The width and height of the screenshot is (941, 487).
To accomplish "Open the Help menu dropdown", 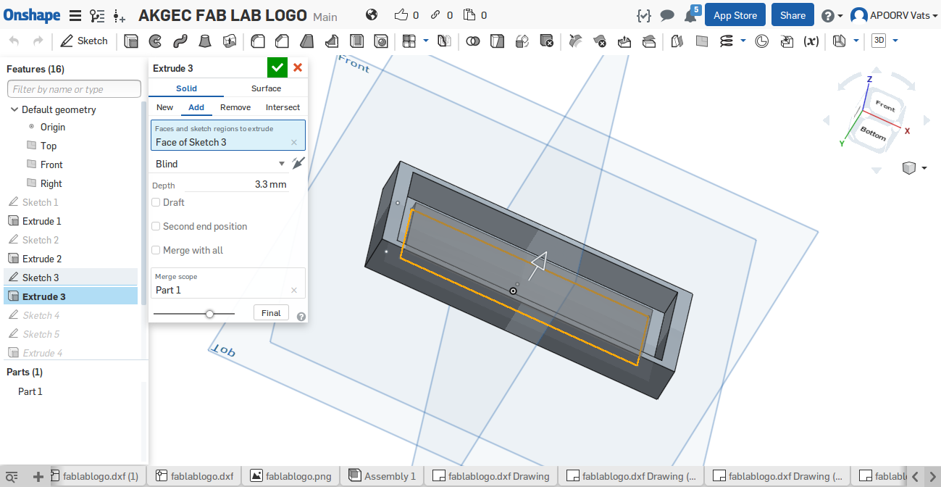I will [832, 15].
